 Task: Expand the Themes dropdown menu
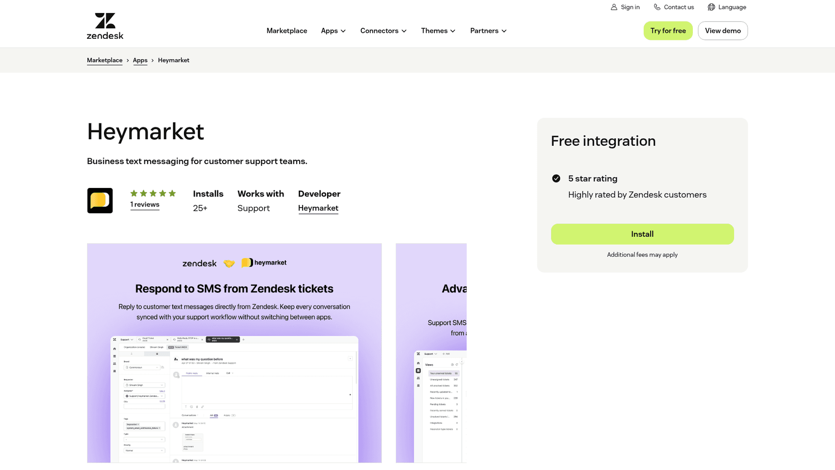click(x=438, y=31)
